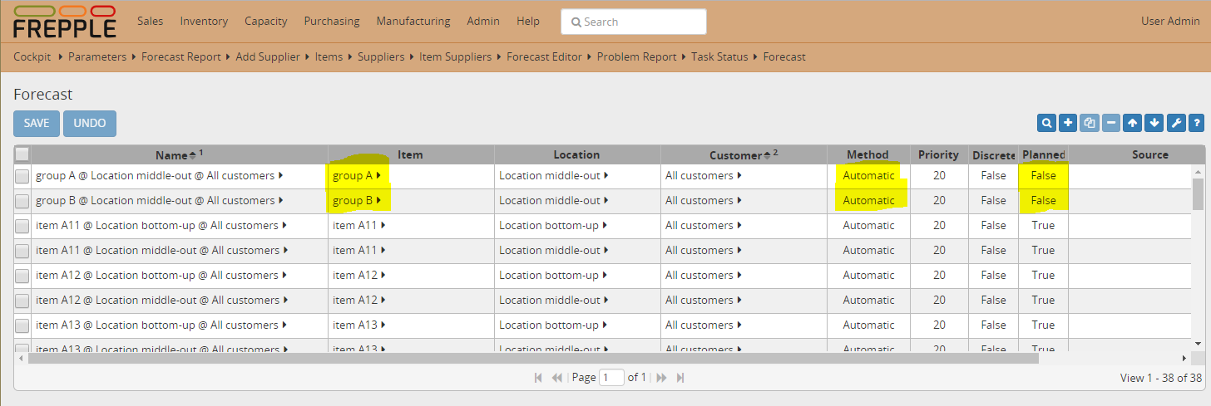The image size is (1211, 406).
Task: Click the search magnifier icon above the grid
Action: [x=1046, y=123]
